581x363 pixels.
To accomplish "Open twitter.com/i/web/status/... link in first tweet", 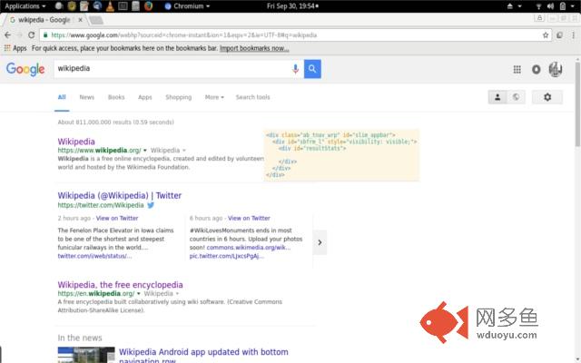I will (94, 256).
